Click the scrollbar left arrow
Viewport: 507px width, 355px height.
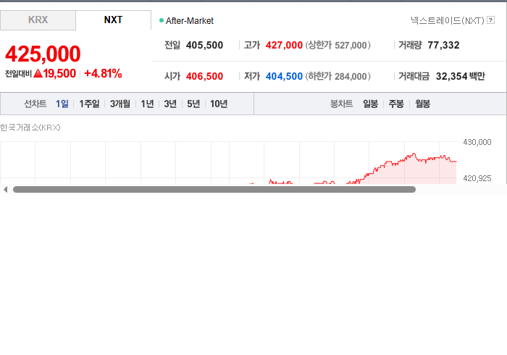[x=5, y=190]
